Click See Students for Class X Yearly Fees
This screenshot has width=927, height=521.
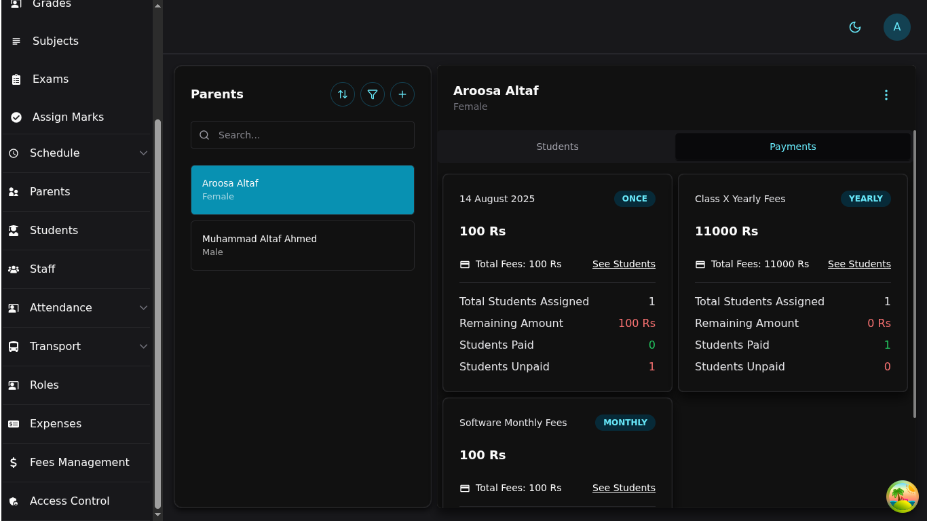[x=858, y=264]
